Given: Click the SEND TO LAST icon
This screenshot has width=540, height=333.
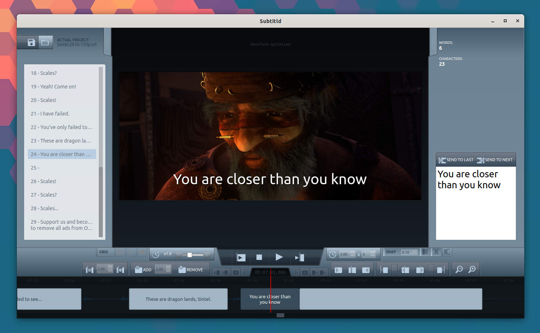Looking at the screenshot, I should pyautogui.click(x=442, y=159).
